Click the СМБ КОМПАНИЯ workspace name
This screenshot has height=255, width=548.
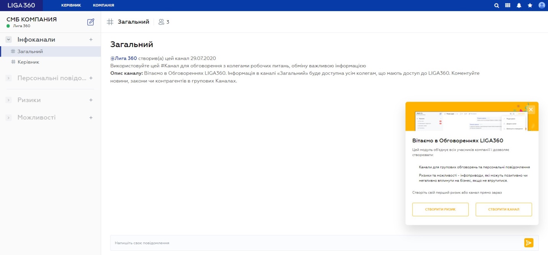coord(31,19)
